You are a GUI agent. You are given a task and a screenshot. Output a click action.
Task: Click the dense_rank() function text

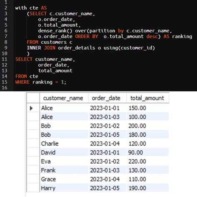pos(55,31)
